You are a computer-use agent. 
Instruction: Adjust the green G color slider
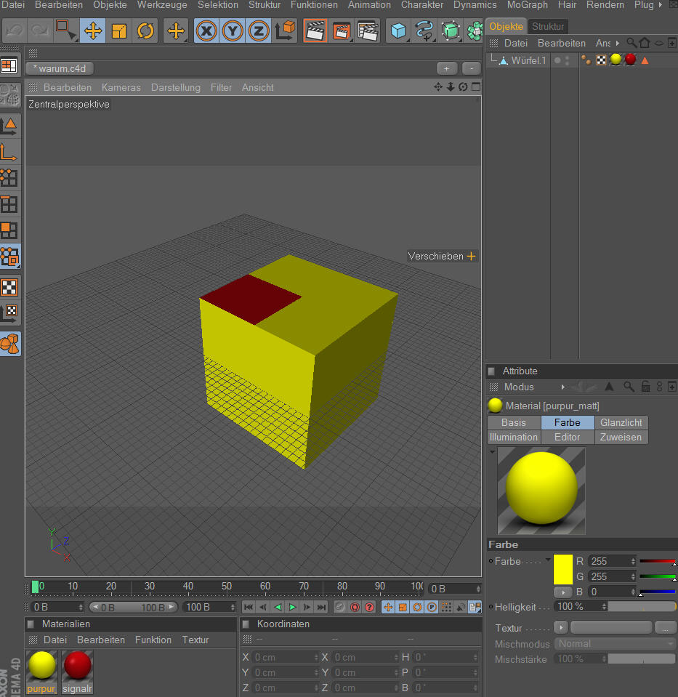tap(658, 577)
